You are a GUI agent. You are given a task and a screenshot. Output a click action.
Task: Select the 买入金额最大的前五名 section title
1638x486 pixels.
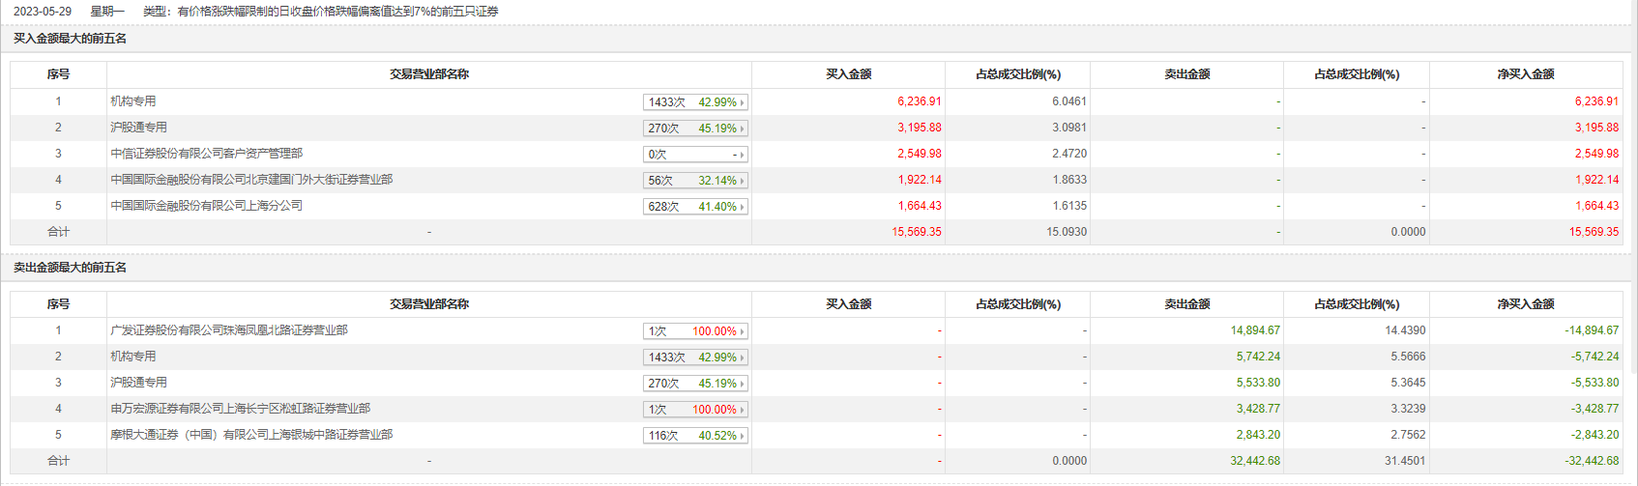tap(71, 39)
